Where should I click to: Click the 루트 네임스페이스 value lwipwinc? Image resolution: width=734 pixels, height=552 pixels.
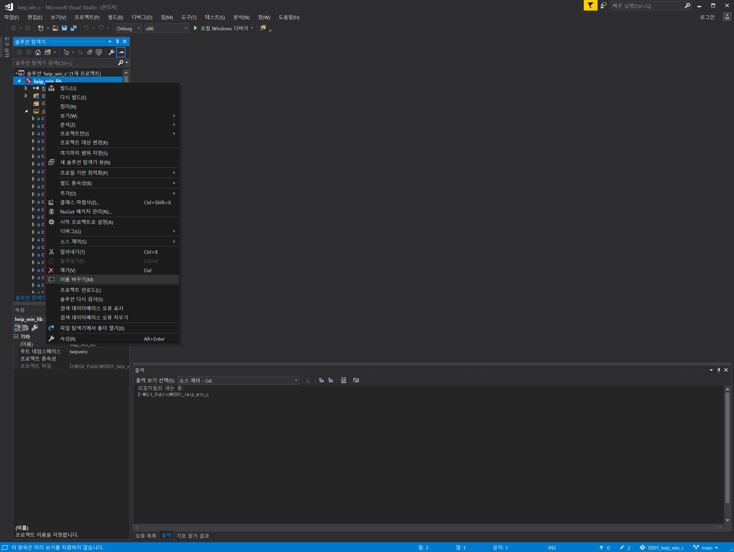79,352
